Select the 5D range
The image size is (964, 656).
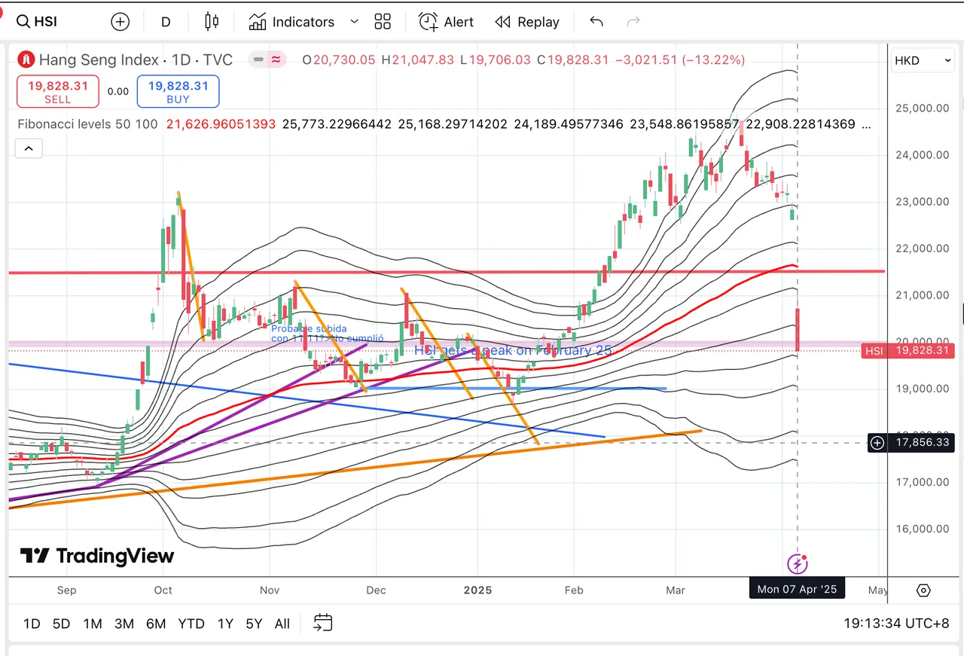coord(61,624)
